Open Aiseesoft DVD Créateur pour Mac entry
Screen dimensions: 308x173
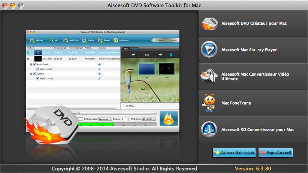(x=253, y=24)
